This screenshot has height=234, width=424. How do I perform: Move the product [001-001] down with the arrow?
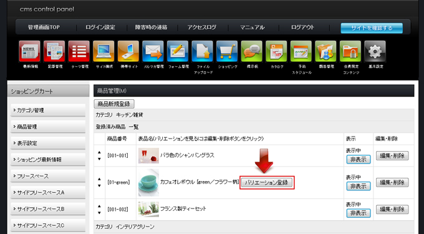coord(99,159)
